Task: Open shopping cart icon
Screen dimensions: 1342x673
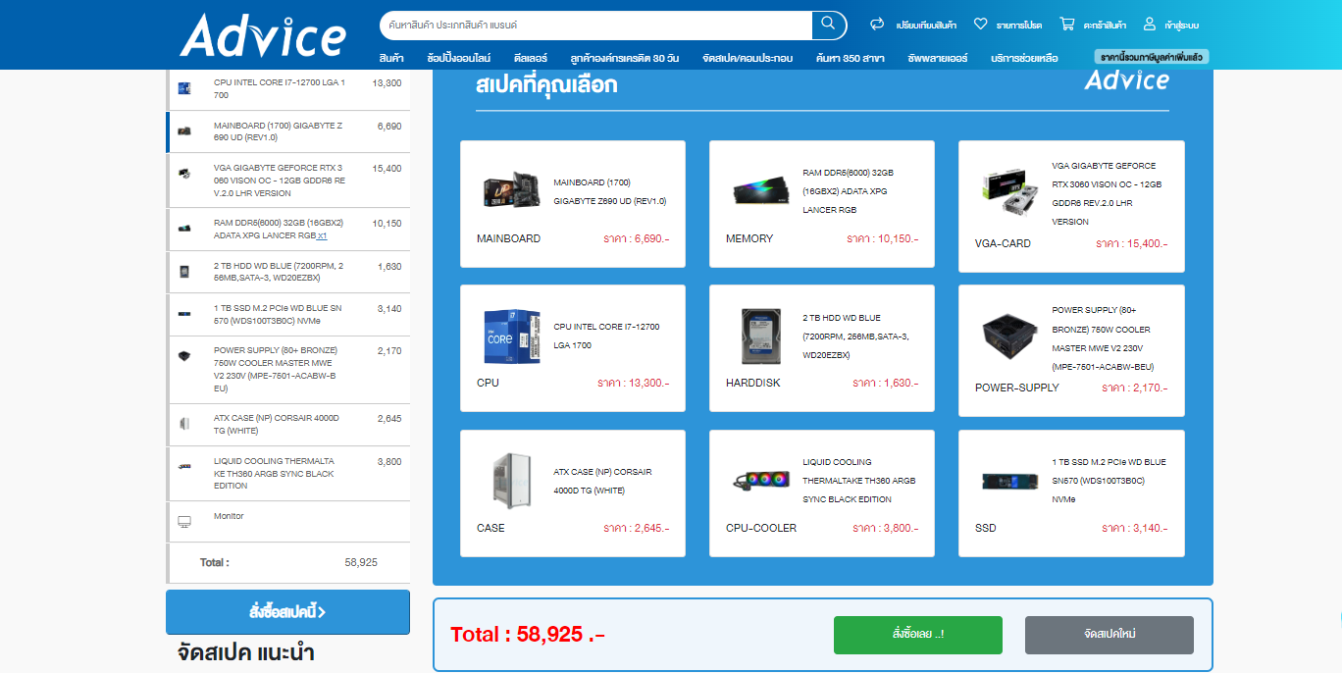Action: click(x=1066, y=24)
